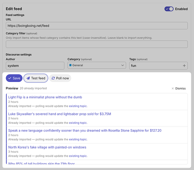Open Luke Skywalker's severed hand article
Viewport: 194px width, 170px height.
tap(60, 114)
